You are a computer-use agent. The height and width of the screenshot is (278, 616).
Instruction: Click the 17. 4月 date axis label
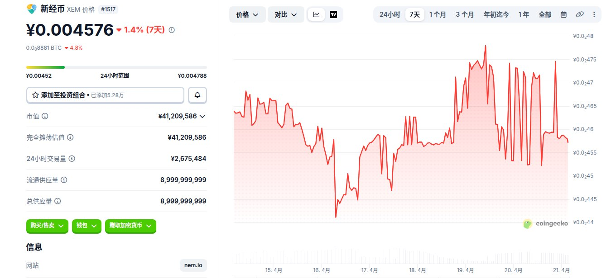[370, 270]
